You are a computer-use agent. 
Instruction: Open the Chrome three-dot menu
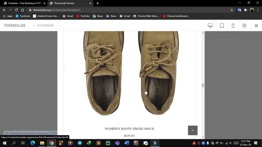258,10
